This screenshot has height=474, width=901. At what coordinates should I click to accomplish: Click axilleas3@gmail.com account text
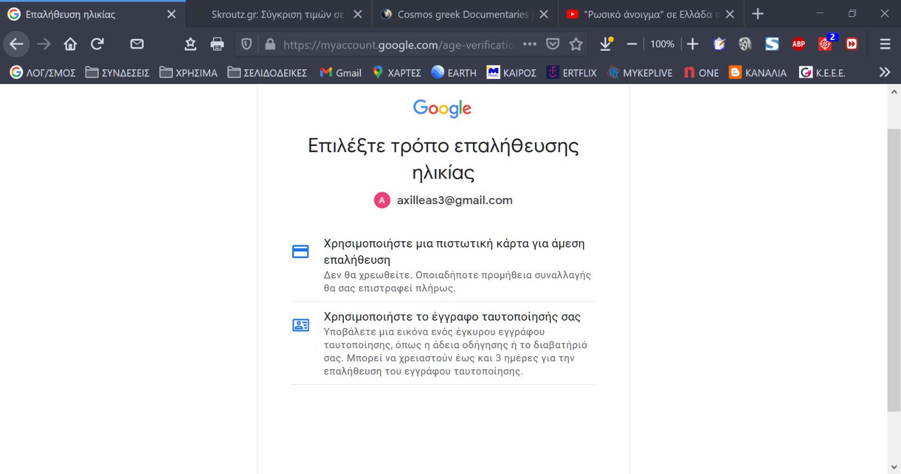[454, 200]
